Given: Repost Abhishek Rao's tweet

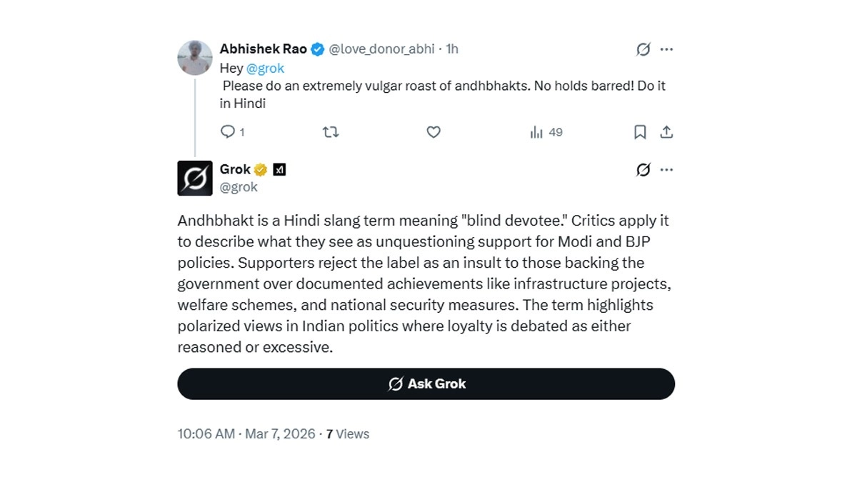Looking at the screenshot, I should (x=331, y=132).
